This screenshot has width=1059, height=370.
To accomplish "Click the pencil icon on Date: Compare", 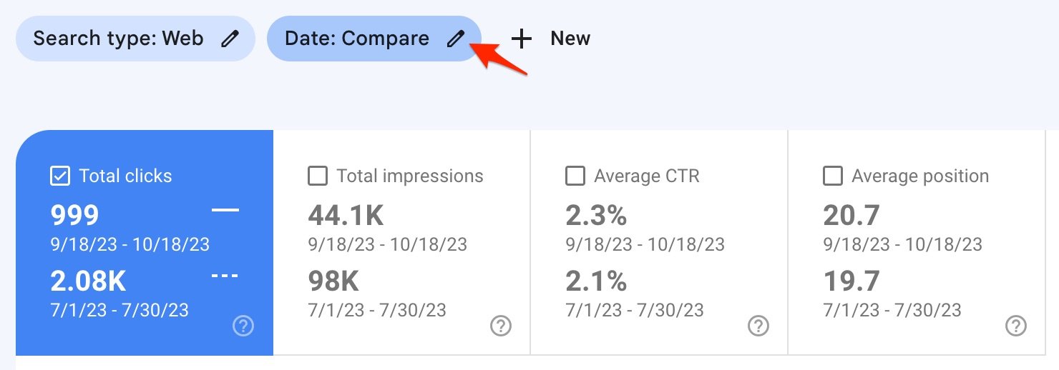I will [x=455, y=39].
